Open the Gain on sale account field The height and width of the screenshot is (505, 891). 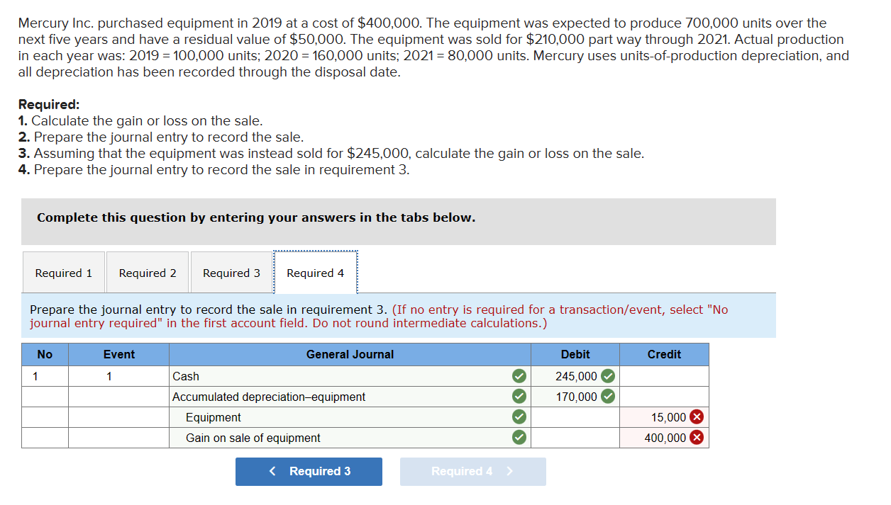[x=341, y=438]
